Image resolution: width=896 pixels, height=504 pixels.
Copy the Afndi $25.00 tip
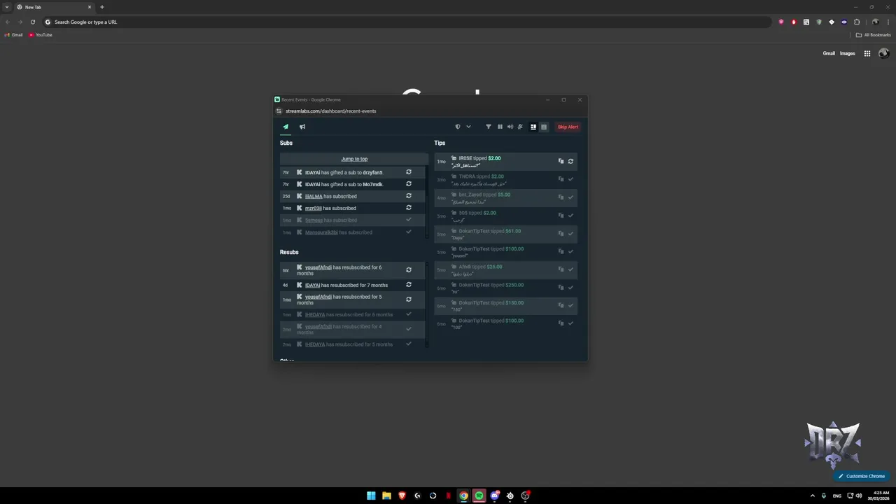(x=561, y=269)
